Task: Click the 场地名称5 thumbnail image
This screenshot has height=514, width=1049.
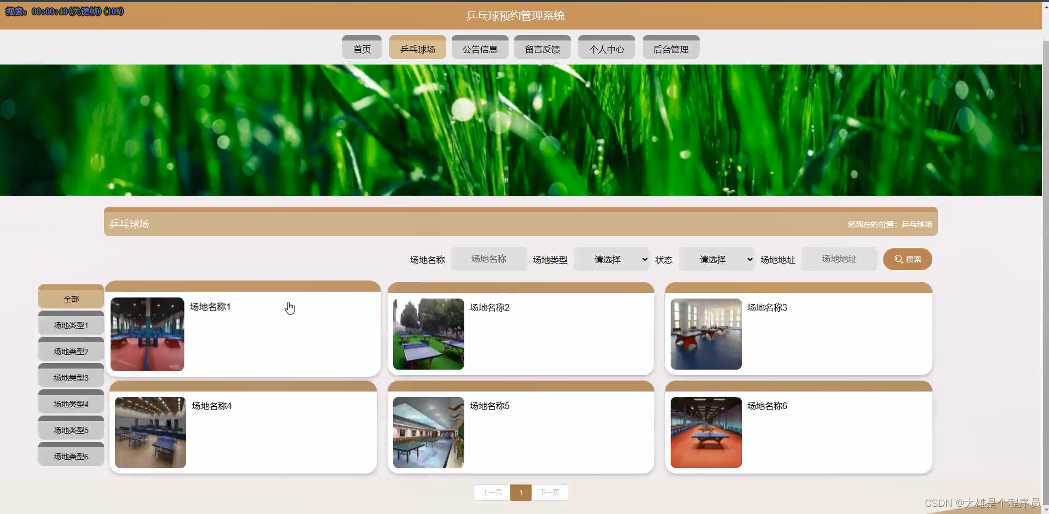Action: (428, 433)
